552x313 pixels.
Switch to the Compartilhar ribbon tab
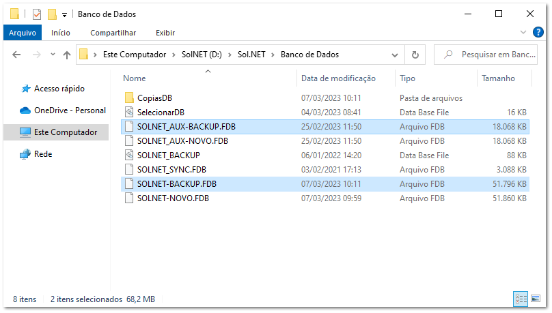point(113,33)
